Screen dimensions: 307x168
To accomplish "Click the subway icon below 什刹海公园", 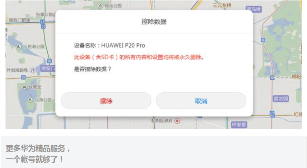I will pyautogui.click(x=50, y=61).
